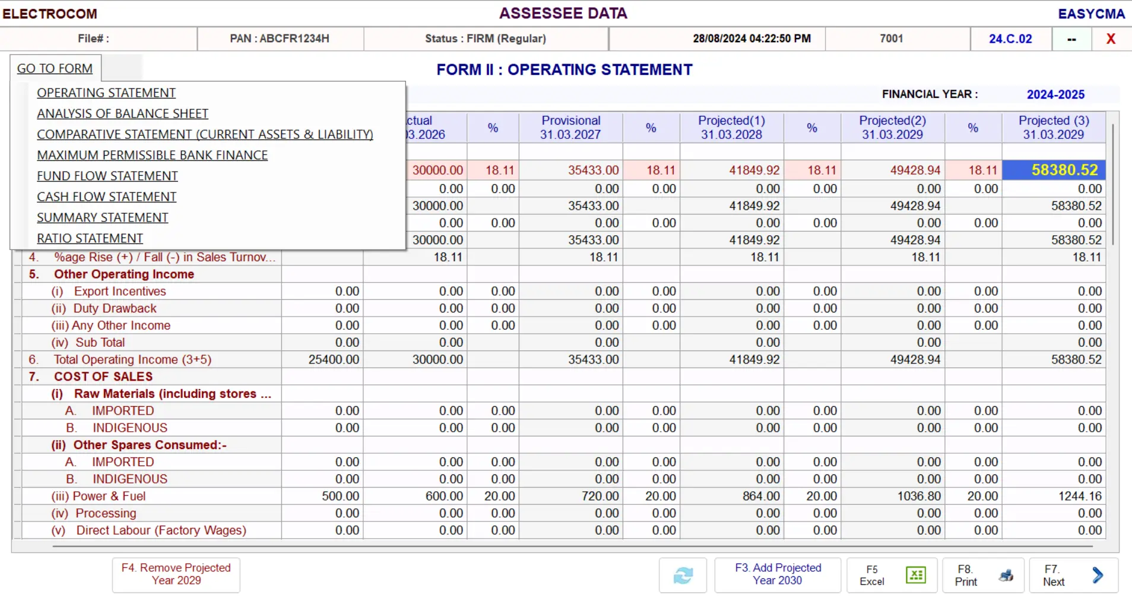Open the GO TO FORM menu
Screen dimensions: 1132x601
pyautogui.click(x=55, y=68)
